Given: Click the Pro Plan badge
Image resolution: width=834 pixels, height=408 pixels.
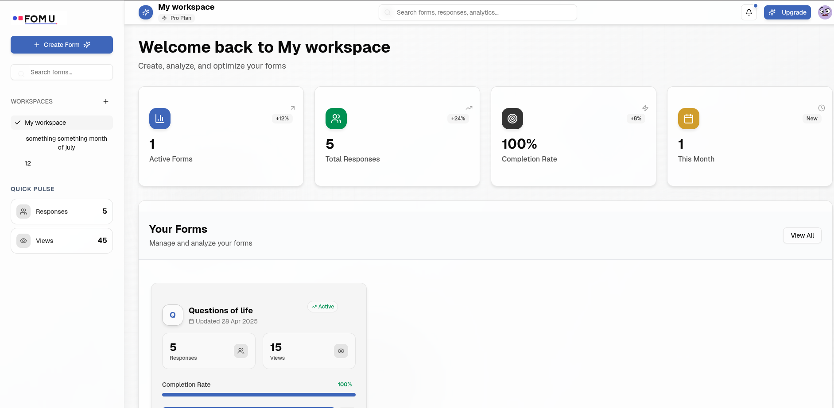Looking at the screenshot, I should tap(177, 18).
